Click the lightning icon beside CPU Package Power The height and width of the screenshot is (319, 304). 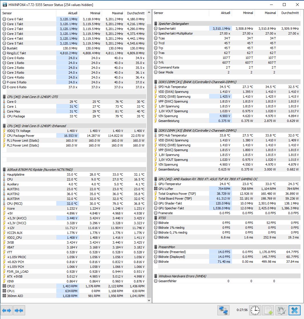(x=4, y=136)
